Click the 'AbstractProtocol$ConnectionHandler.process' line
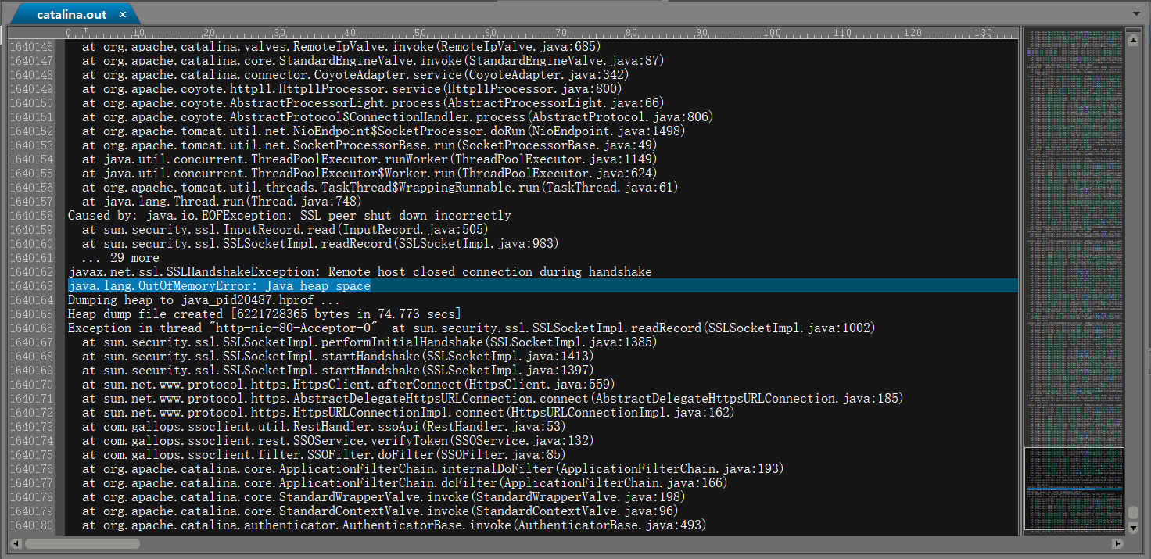The image size is (1151, 559). pyautogui.click(x=398, y=117)
